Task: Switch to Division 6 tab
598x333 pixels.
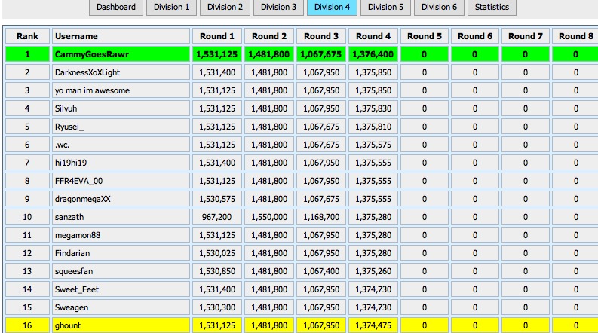Action: point(439,8)
